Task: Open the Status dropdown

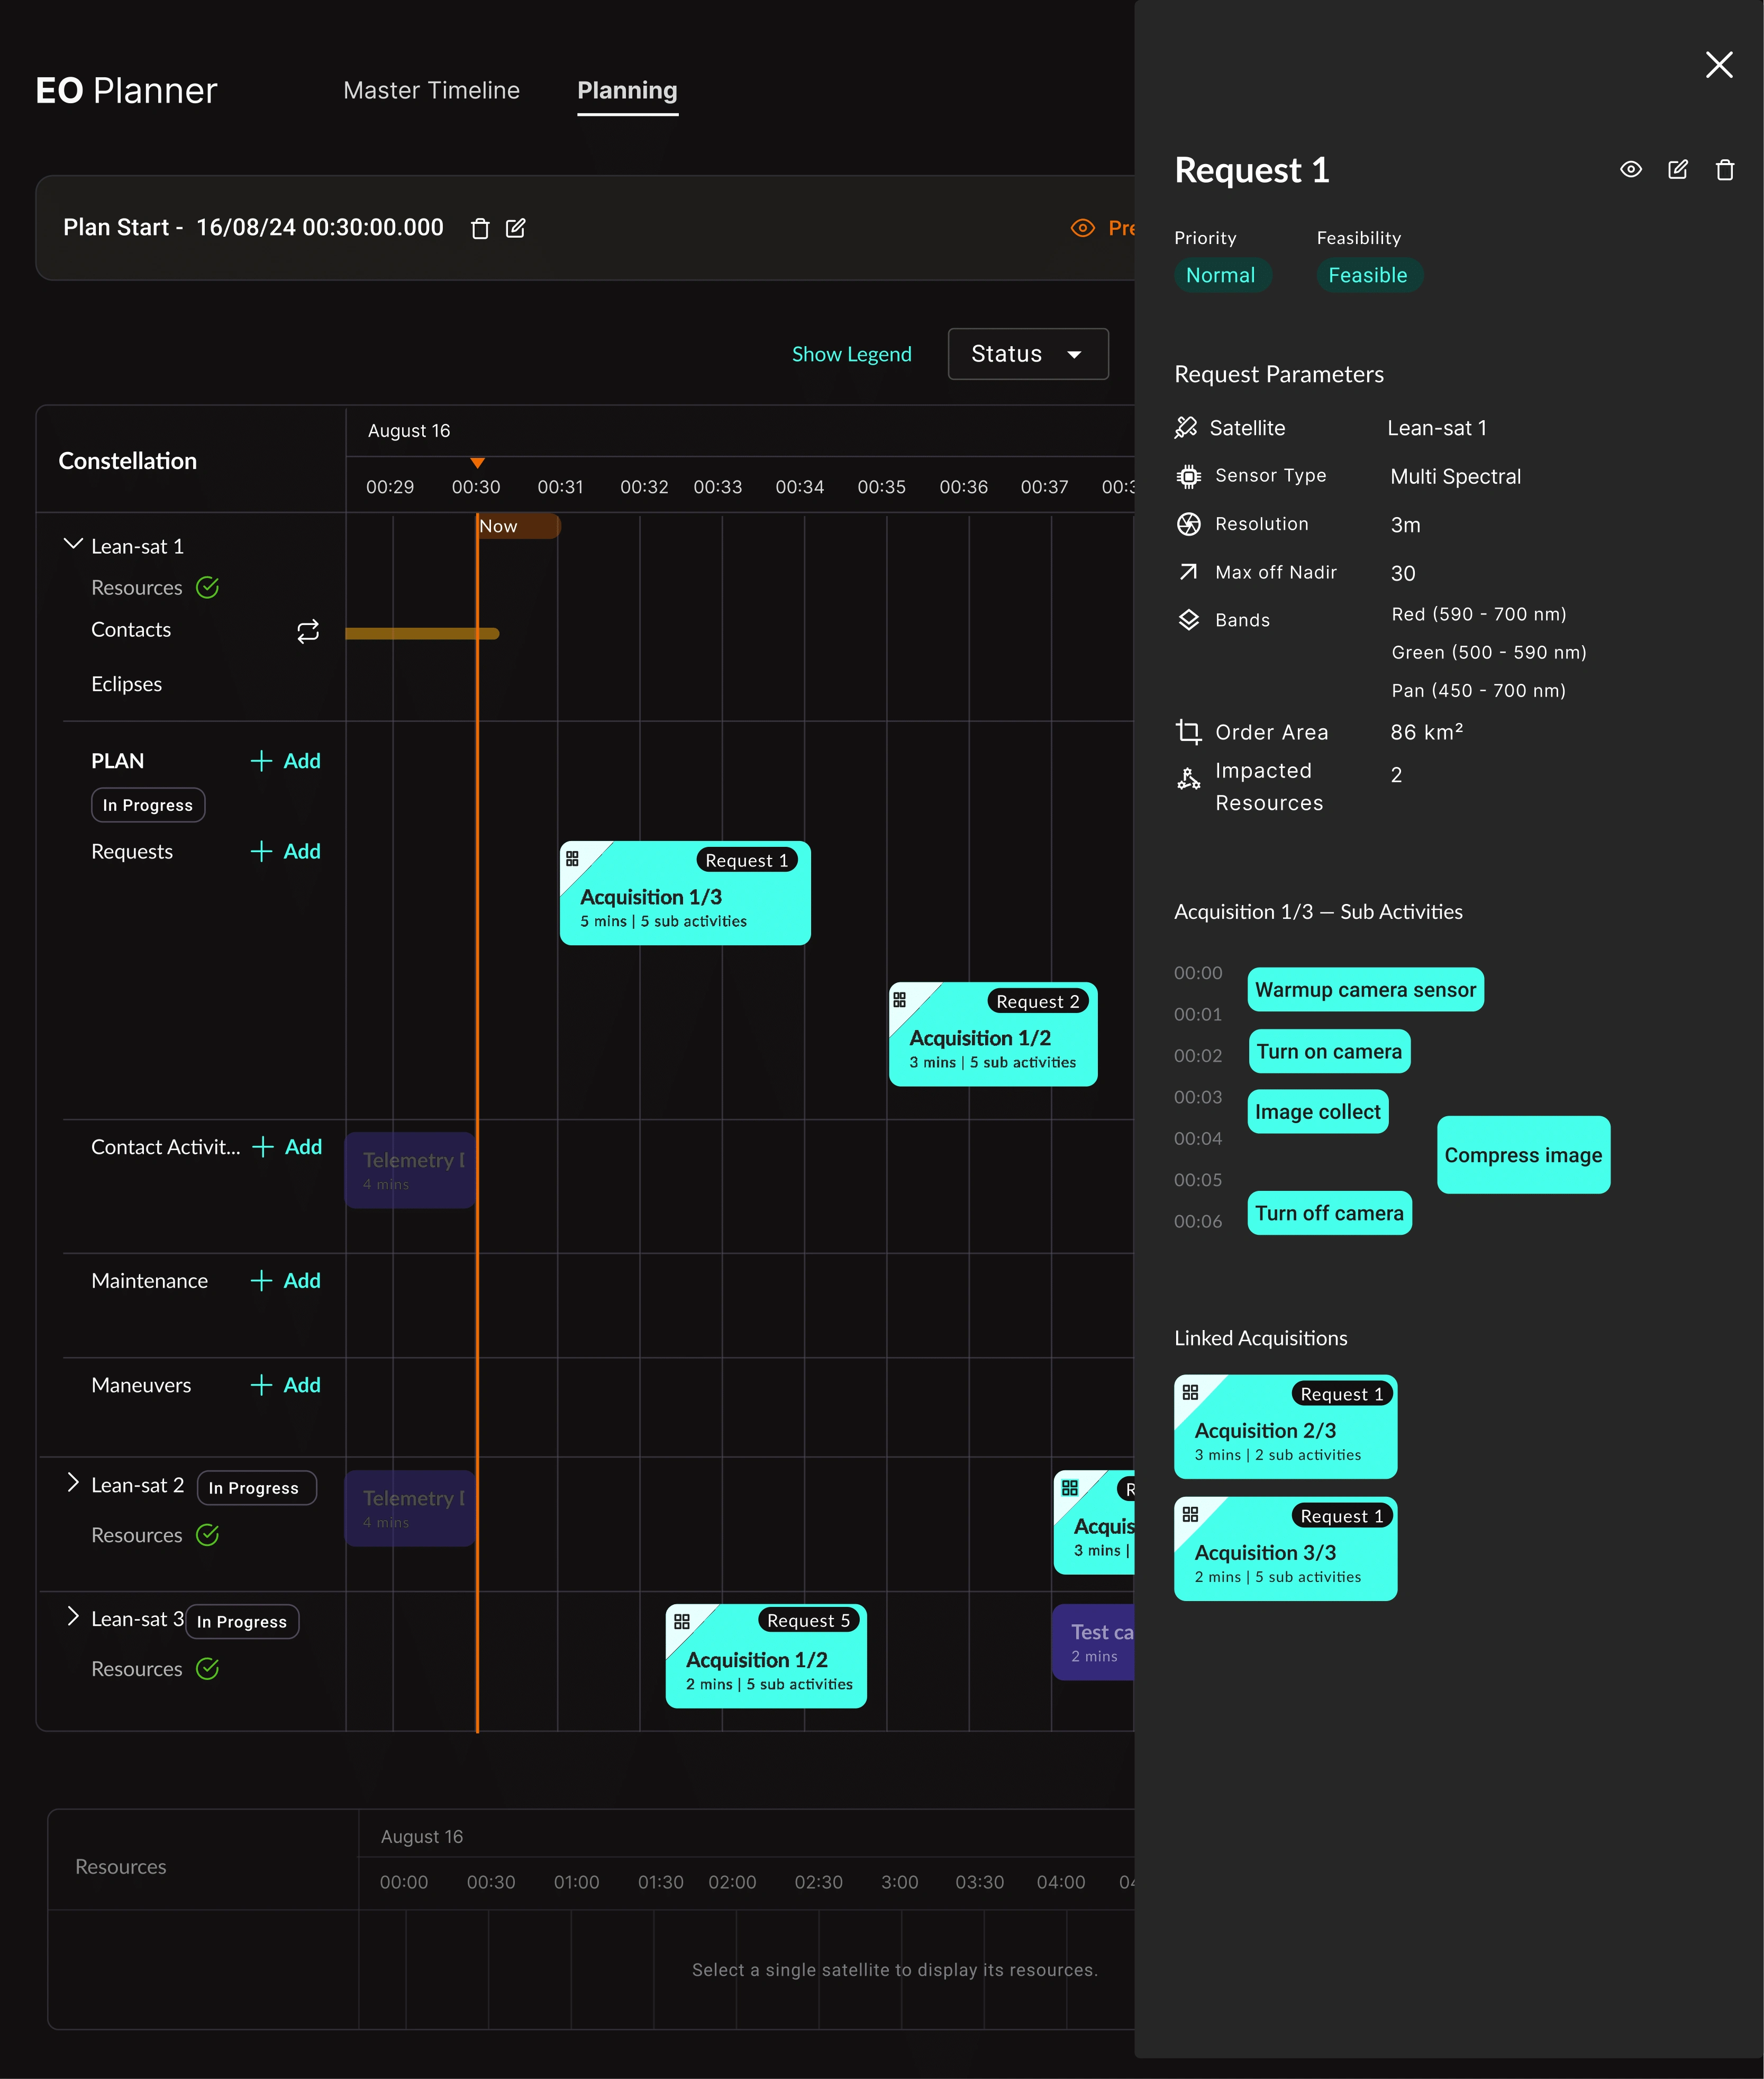Action: pyautogui.click(x=1028, y=354)
